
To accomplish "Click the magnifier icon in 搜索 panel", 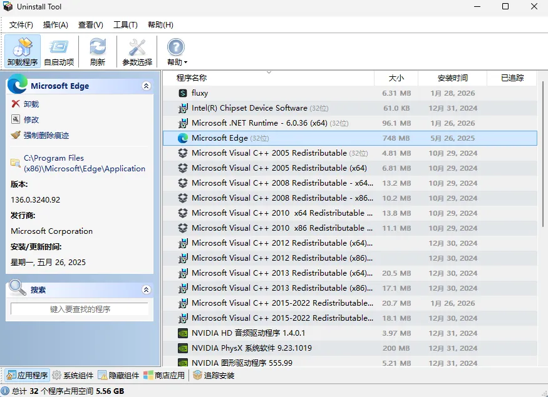I will click(x=18, y=288).
